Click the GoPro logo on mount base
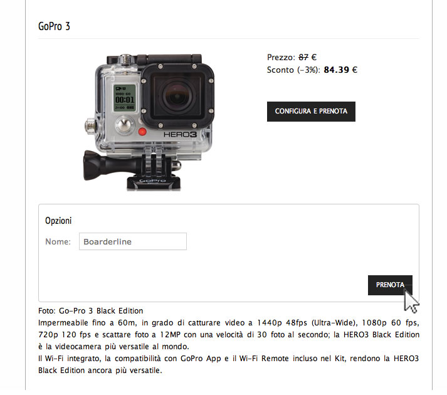Image resolution: width=447 pixels, height=395 pixels. pyautogui.click(x=153, y=181)
